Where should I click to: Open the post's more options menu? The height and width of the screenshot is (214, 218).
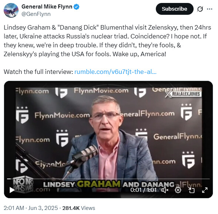click(x=209, y=9)
